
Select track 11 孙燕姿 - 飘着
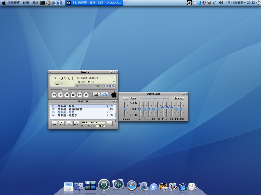click(82, 106)
